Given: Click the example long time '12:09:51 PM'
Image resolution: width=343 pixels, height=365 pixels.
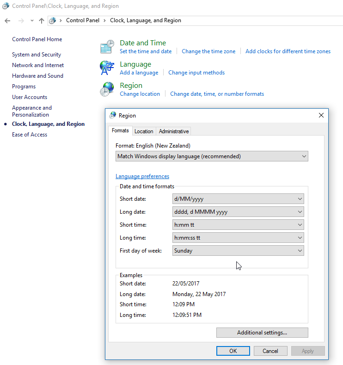Looking at the screenshot, I should click(187, 315).
